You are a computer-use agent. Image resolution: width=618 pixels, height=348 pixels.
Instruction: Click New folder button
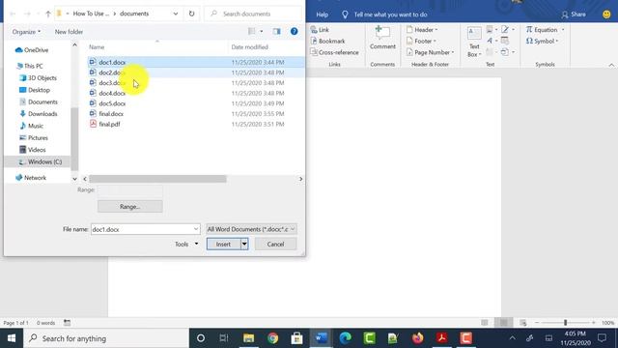(69, 32)
